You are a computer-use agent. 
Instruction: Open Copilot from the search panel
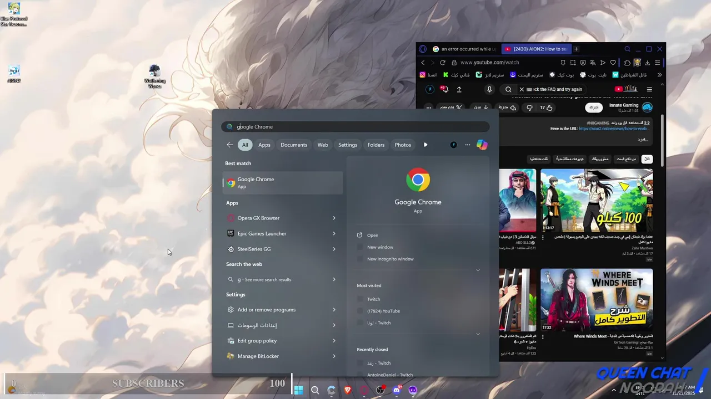(x=482, y=145)
